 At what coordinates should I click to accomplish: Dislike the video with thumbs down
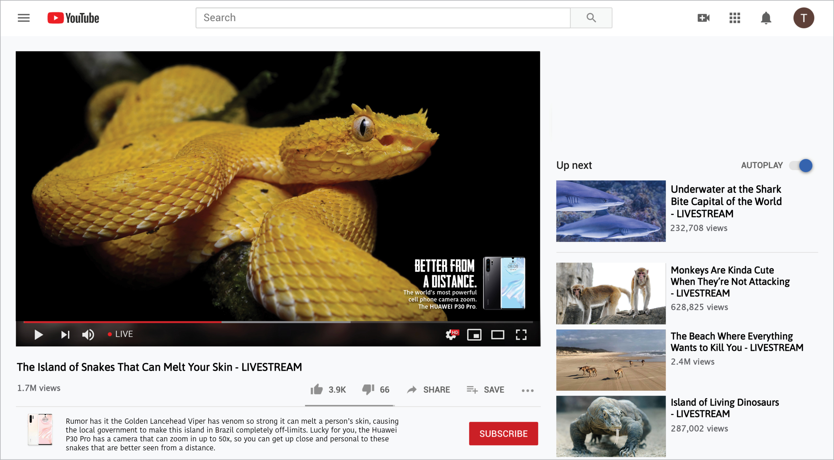point(368,389)
